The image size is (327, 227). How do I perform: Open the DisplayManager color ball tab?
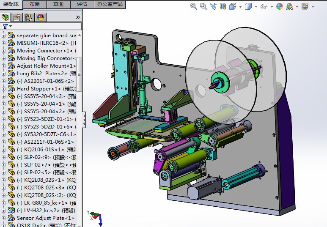[41, 17]
